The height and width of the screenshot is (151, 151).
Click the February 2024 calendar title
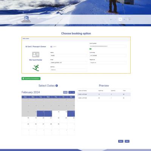pyautogui.click(x=31, y=92)
